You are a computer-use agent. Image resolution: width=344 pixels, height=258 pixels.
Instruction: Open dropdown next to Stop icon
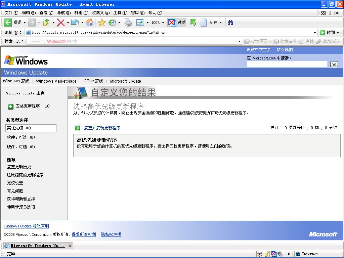coord(68,23)
